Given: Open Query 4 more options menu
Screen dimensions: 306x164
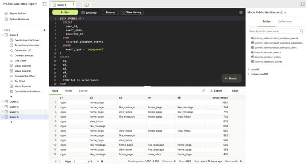Looking at the screenshot, I should (45, 112).
